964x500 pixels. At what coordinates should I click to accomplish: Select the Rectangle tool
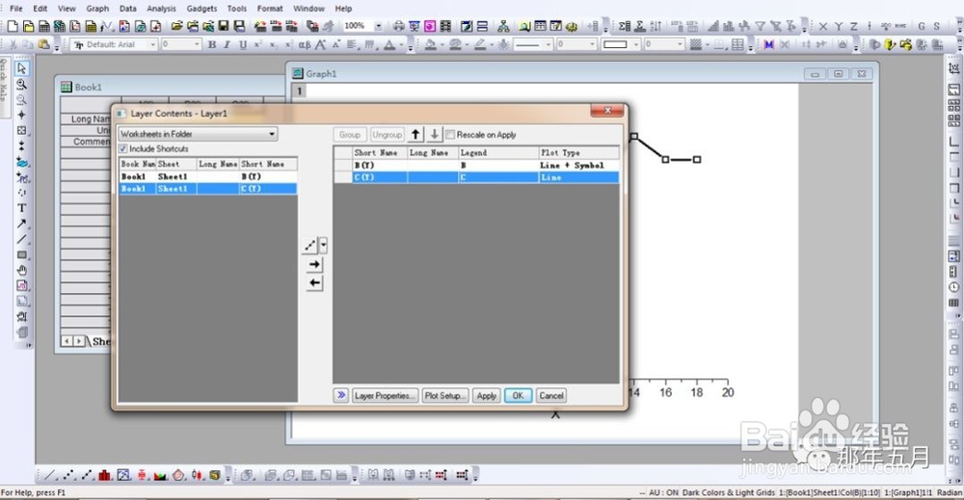pyautogui.click(x=21, y=255)
